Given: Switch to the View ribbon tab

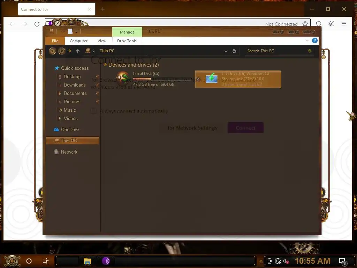Looking at the screenshot, I should pyautogui.click(x=102, y=41).
